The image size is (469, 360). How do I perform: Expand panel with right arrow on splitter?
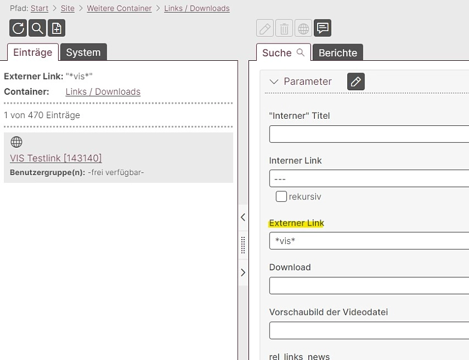(x=243, y=273)
